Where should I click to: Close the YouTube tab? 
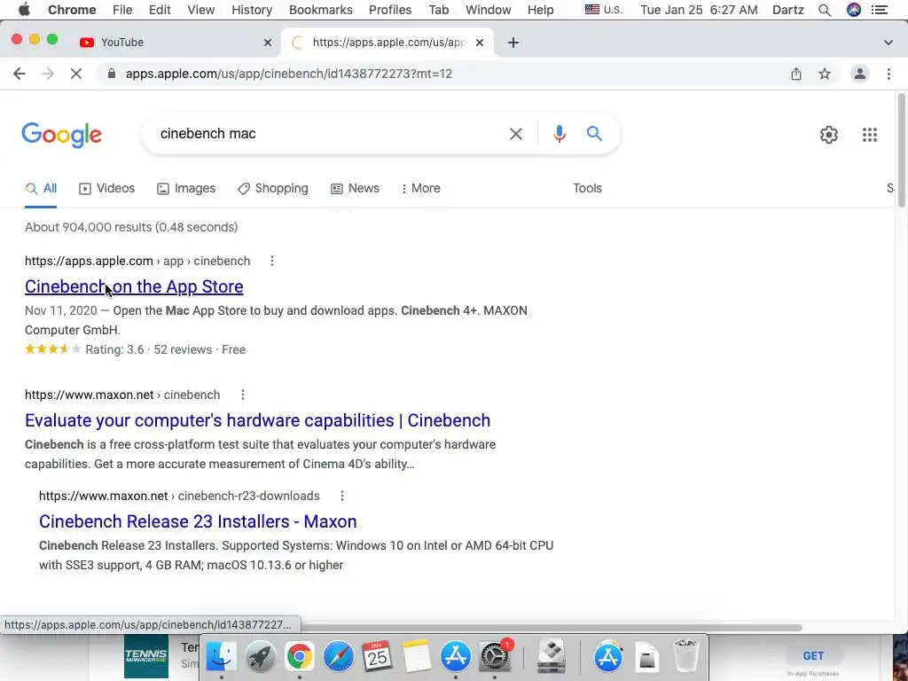[x=268, y=43]
